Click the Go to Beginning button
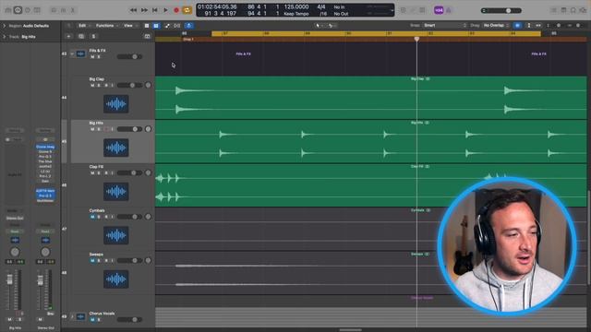 click(x=155, y=10)
